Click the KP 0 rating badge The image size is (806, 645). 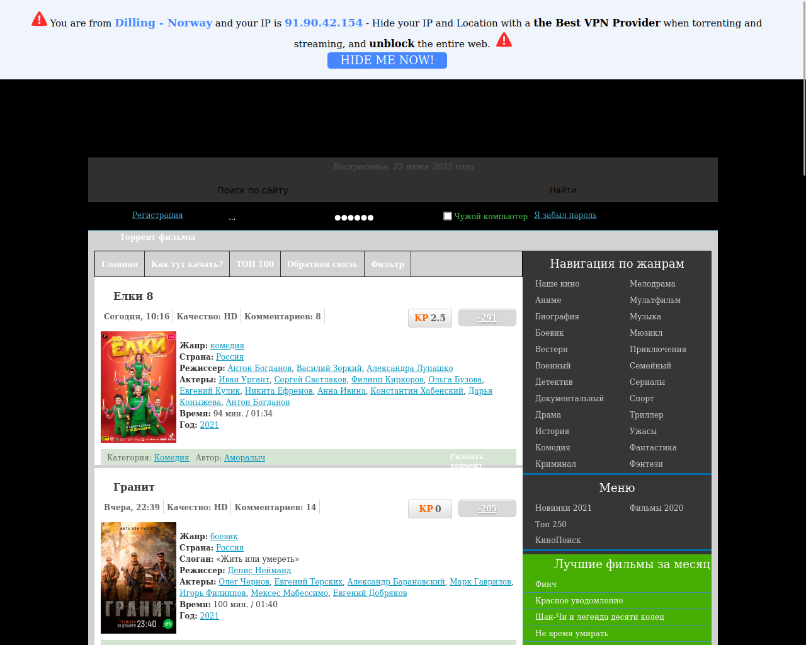coord(430,509)
